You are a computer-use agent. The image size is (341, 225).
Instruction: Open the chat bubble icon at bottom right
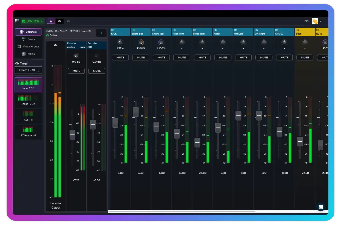click(x=320, y=206)
